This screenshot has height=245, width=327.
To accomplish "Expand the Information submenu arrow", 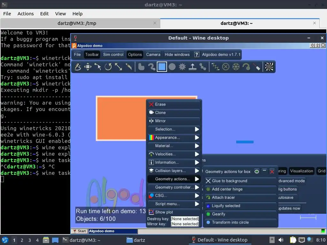I will (x=197, y=162).
